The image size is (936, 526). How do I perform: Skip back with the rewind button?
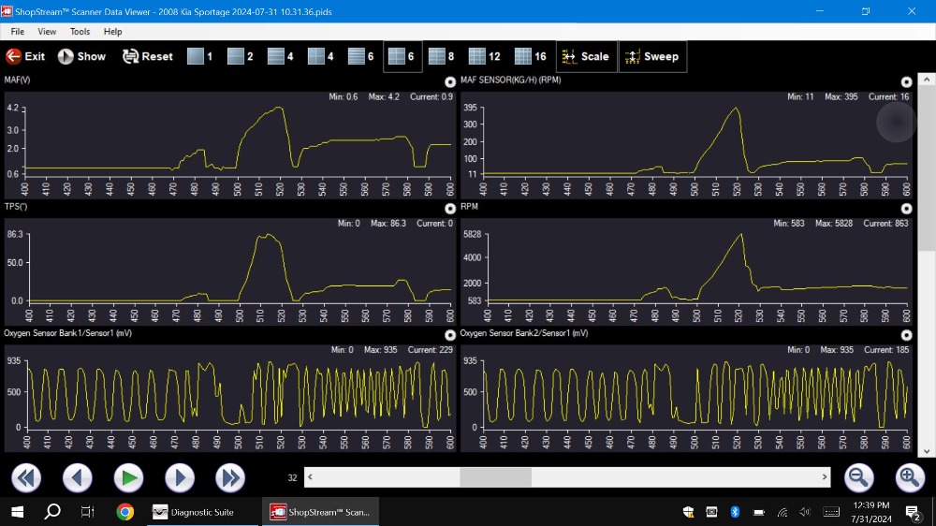pos(26,478)
